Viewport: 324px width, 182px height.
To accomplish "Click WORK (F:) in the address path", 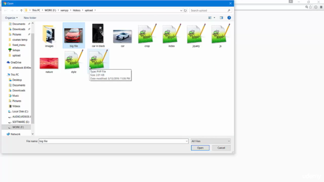I will 50,10.
